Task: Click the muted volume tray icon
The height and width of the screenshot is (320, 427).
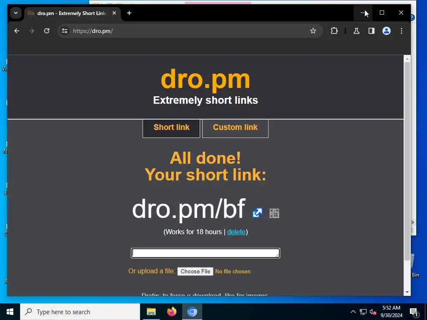Action: coord(373,312)
